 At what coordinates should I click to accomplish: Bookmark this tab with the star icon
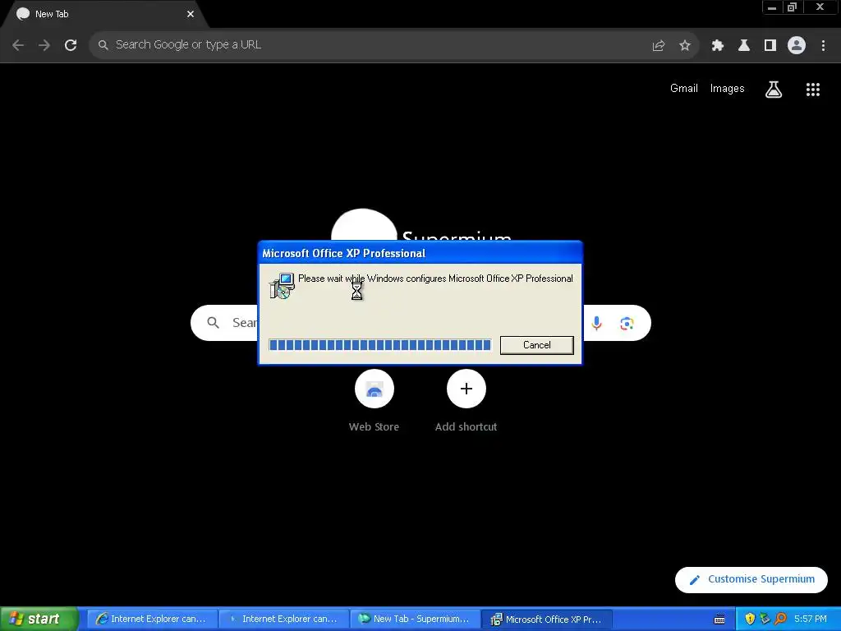pyautogui.click(x=684, y=46)
